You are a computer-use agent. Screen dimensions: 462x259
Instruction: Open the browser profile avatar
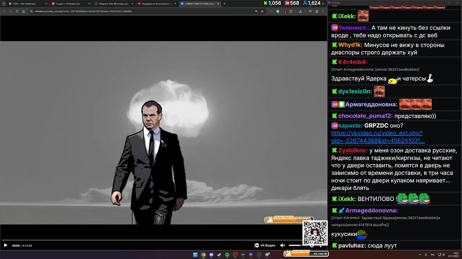tap(317, 11)
